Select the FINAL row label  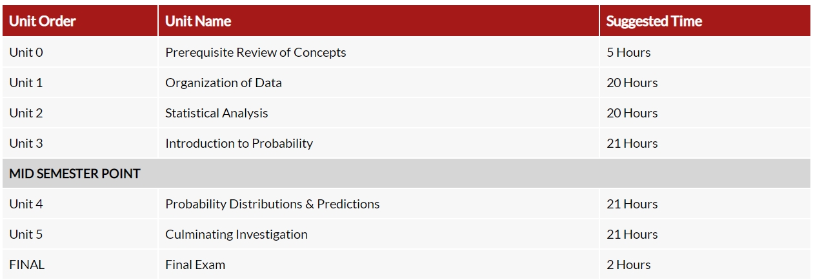80,265
